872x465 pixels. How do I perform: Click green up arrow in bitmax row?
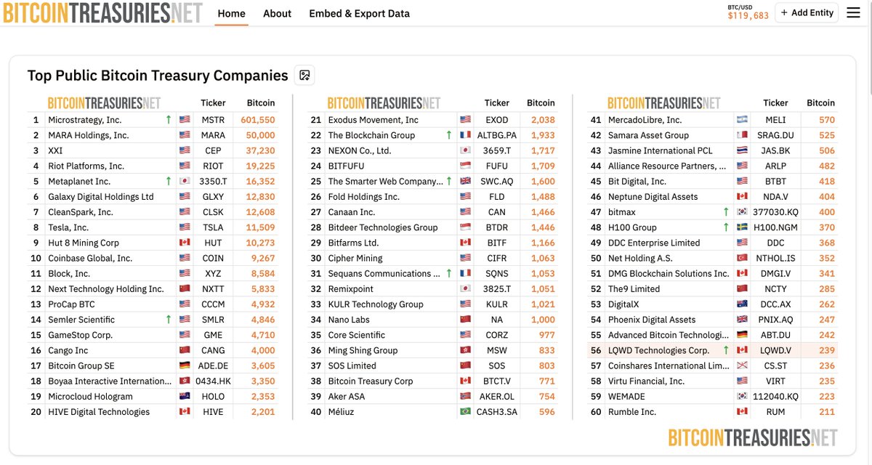[725, 211]
